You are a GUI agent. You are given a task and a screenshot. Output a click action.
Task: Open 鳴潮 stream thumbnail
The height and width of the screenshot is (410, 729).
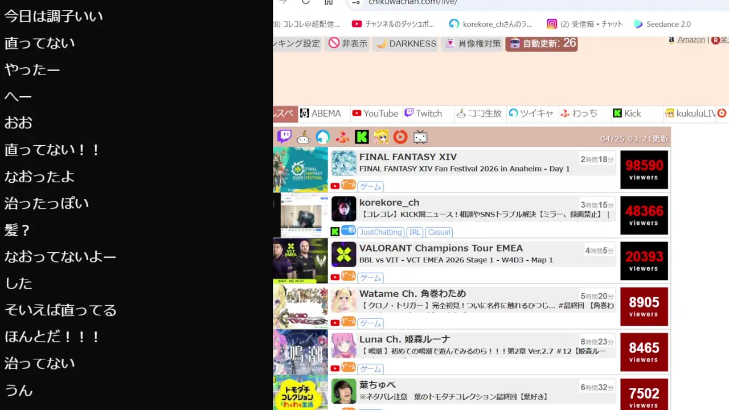coord(300,352)
